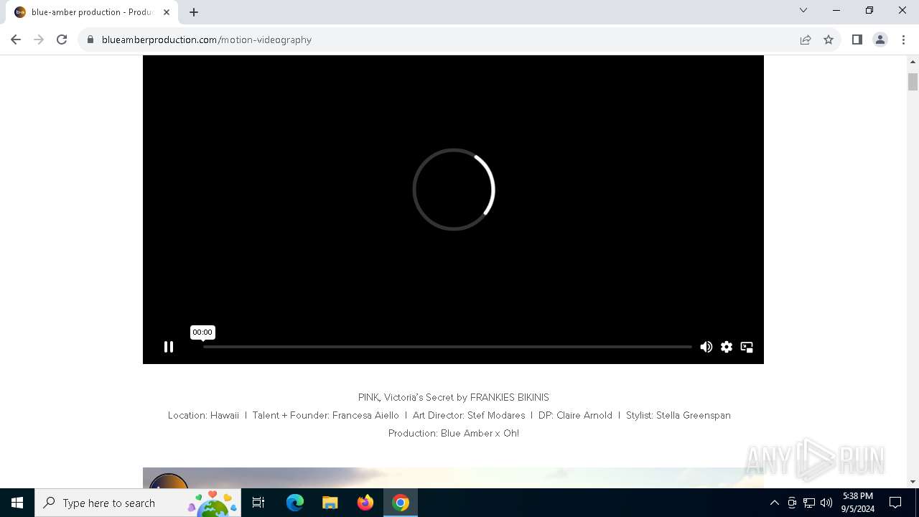Open the notification center
Screen dimensions: 919x517
click(x=895, y=503)
